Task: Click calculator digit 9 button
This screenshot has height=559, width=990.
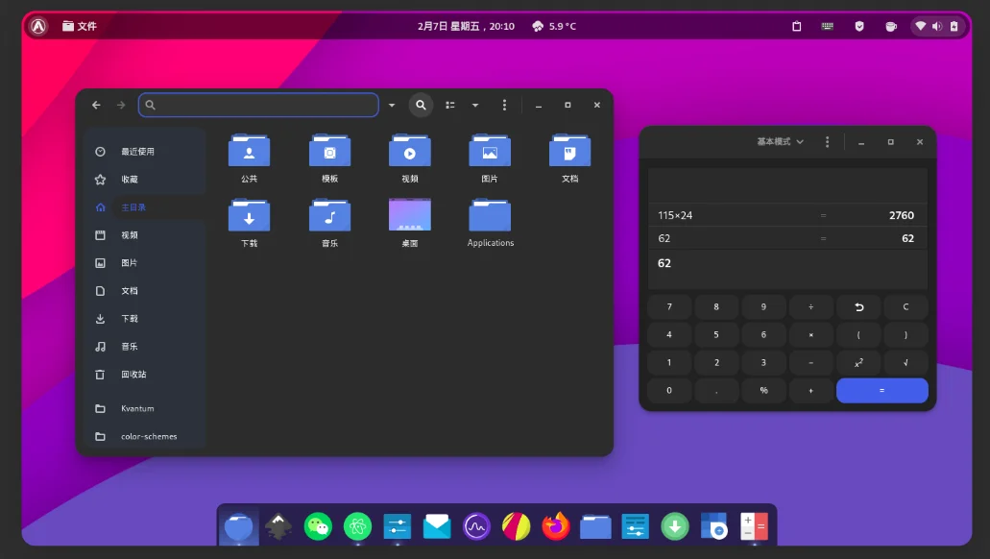Action: click(x=763, y=307)
